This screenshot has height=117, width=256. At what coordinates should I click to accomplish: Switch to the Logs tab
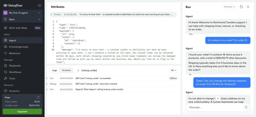(55, 70)
